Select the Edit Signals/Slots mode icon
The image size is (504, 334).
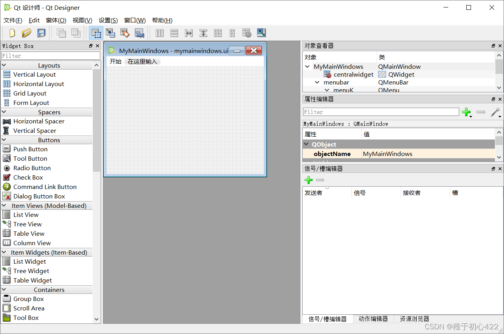pyautogui.click(x=110, y=33)
